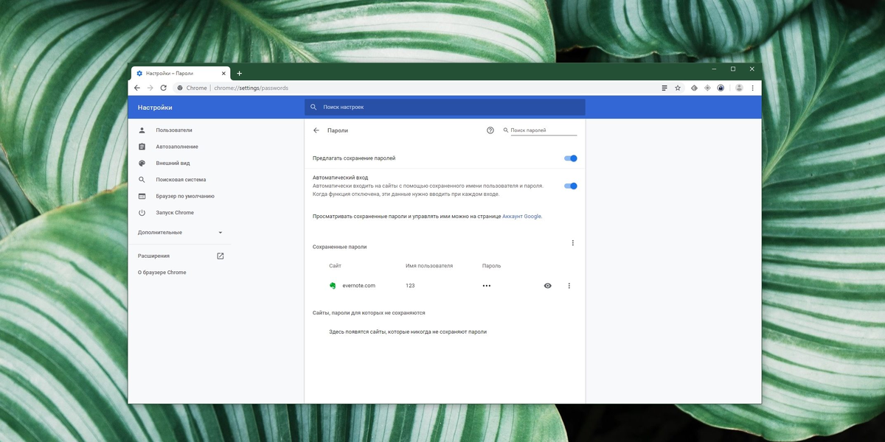Click the Evernote elephant favicon
This screenshot has width=885, height=442.
333,286
